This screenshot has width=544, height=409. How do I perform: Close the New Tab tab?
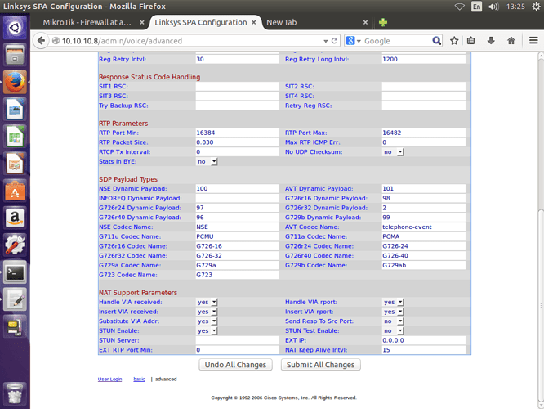tap(365, 22)
